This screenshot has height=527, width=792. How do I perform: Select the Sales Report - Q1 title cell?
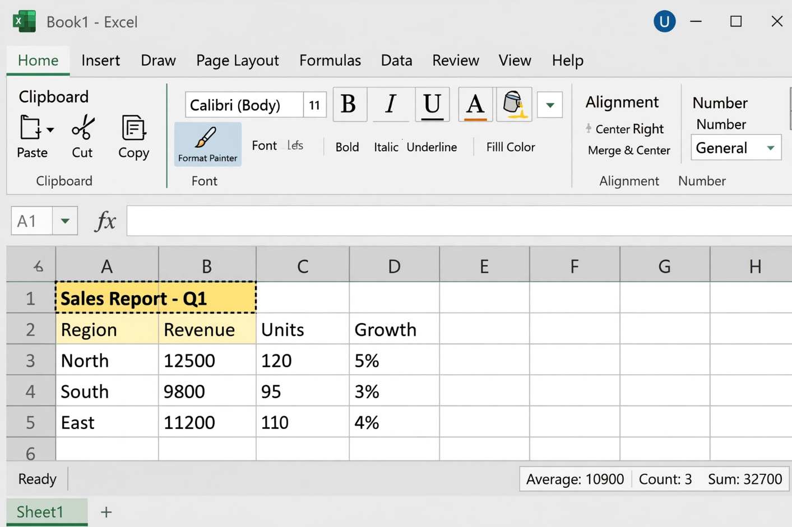coord(156,297)
